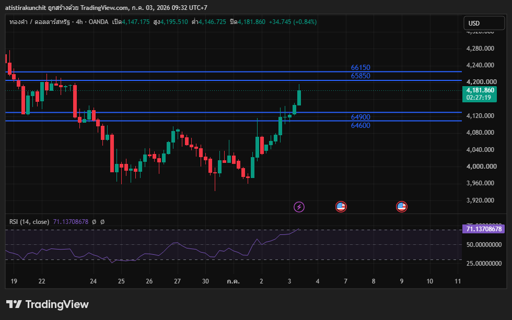Click the 3,920.000 price axis label

(480, 200)
